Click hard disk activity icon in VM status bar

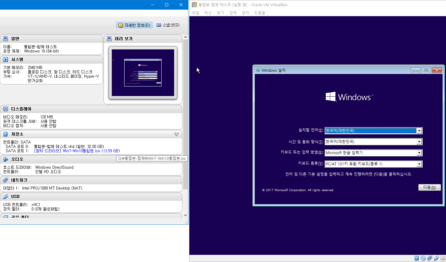pos(417,258)
